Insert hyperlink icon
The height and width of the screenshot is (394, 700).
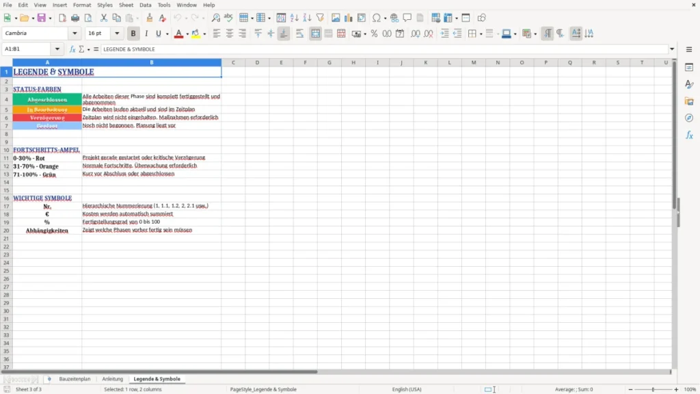pos(394,18)
